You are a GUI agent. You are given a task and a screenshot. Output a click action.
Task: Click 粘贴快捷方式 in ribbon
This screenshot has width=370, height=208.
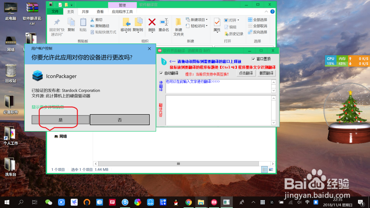[103, 32]
